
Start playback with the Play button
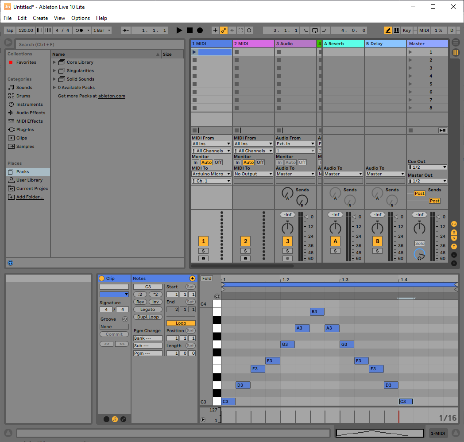pos(179,30)
